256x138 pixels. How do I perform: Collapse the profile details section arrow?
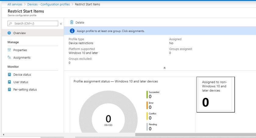(x=165, y=68)
